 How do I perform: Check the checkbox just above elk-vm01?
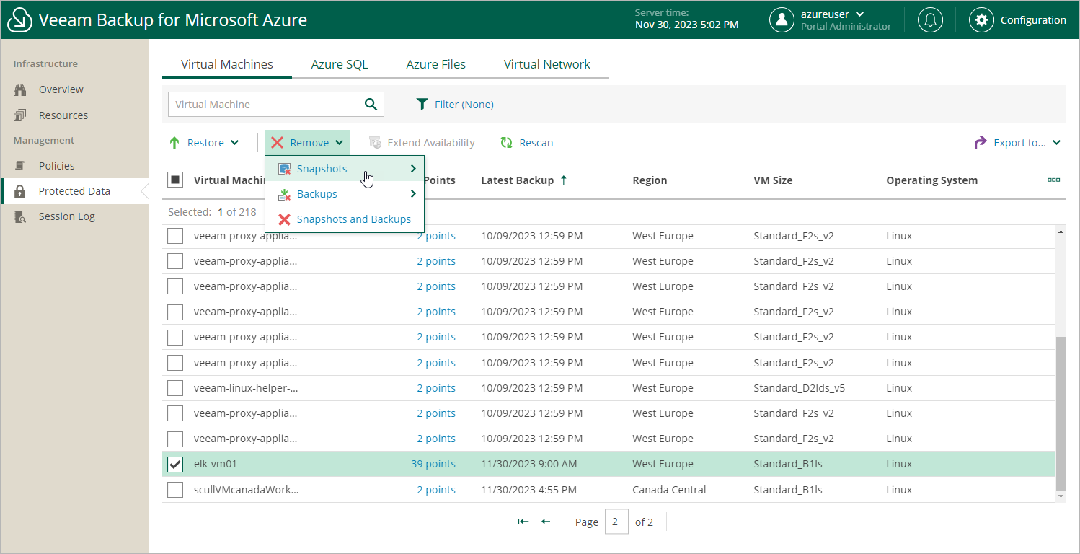(175, 439)
